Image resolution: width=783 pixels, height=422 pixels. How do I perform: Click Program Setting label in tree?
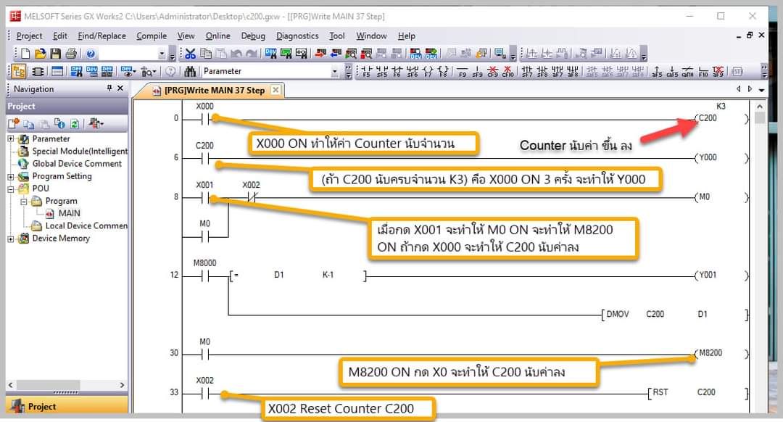(62, 175)
